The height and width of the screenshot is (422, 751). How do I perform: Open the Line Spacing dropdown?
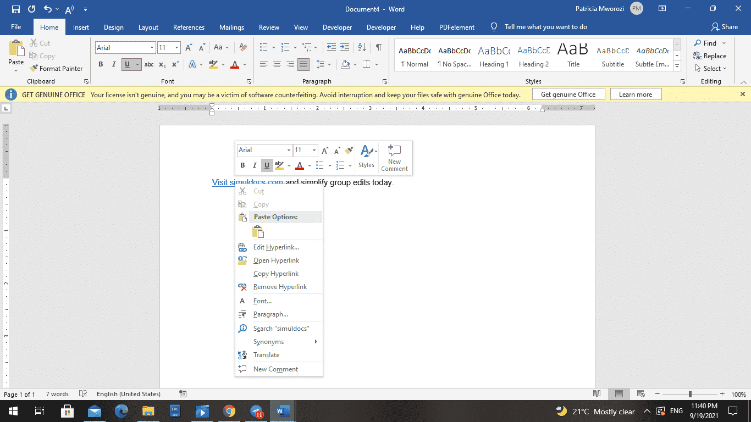click(x=324, y=64)
